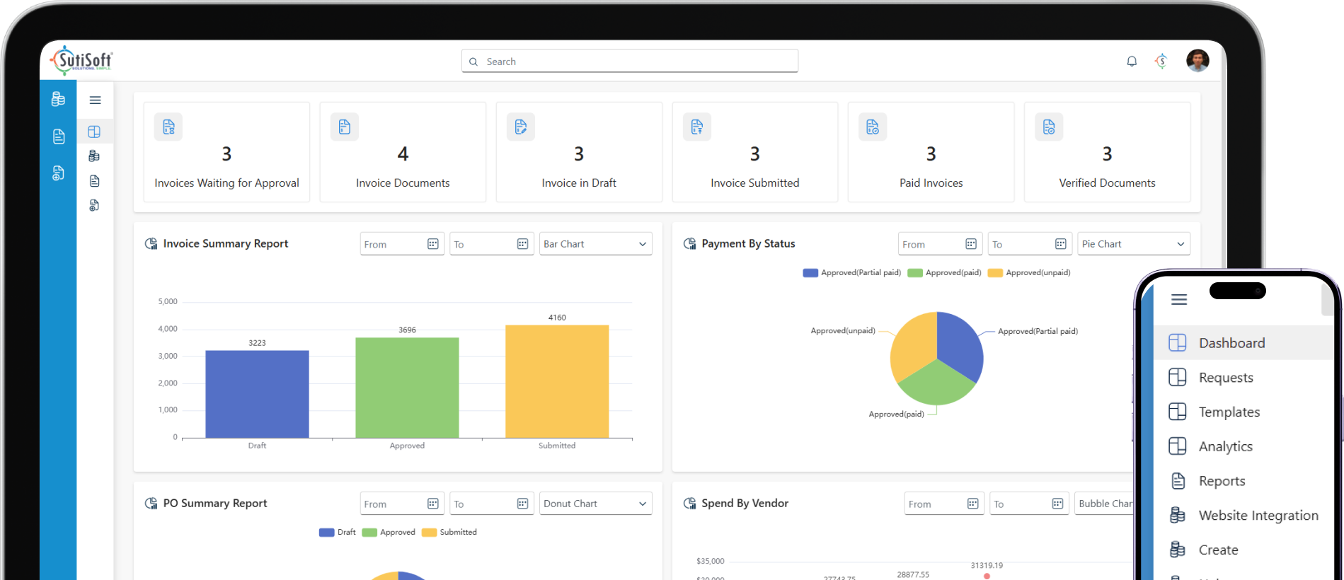Select highlighted dashboard grid icon in desktop sidebar
Viewport: 1344px width, 580px height.
pyautogui.click(x=94, y=132)
